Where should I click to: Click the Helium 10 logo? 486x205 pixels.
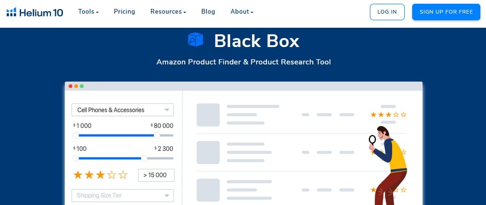35,12
